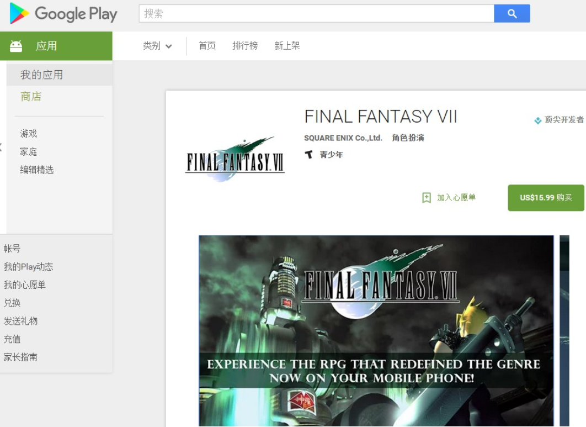Click the Android robot icon beside 应用
586x427 pixels.
[x=15, y=46]
